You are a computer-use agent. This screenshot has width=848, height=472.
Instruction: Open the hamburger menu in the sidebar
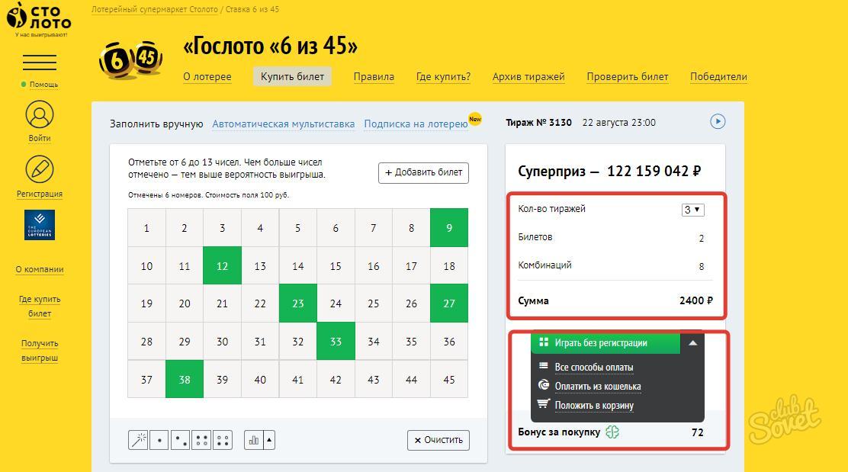click(x=40, y=63)
